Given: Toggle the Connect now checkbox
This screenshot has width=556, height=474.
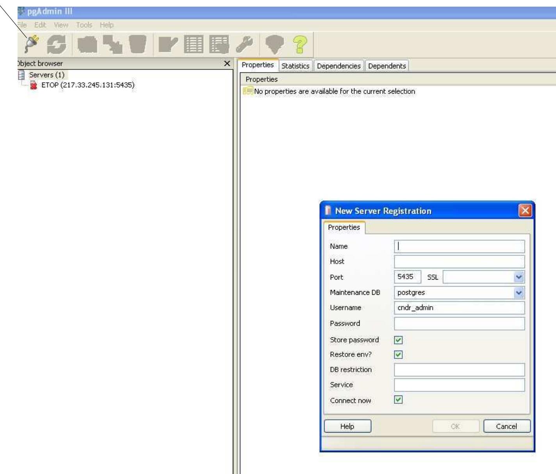Looking at the screenshot, I should coord(398,400).
